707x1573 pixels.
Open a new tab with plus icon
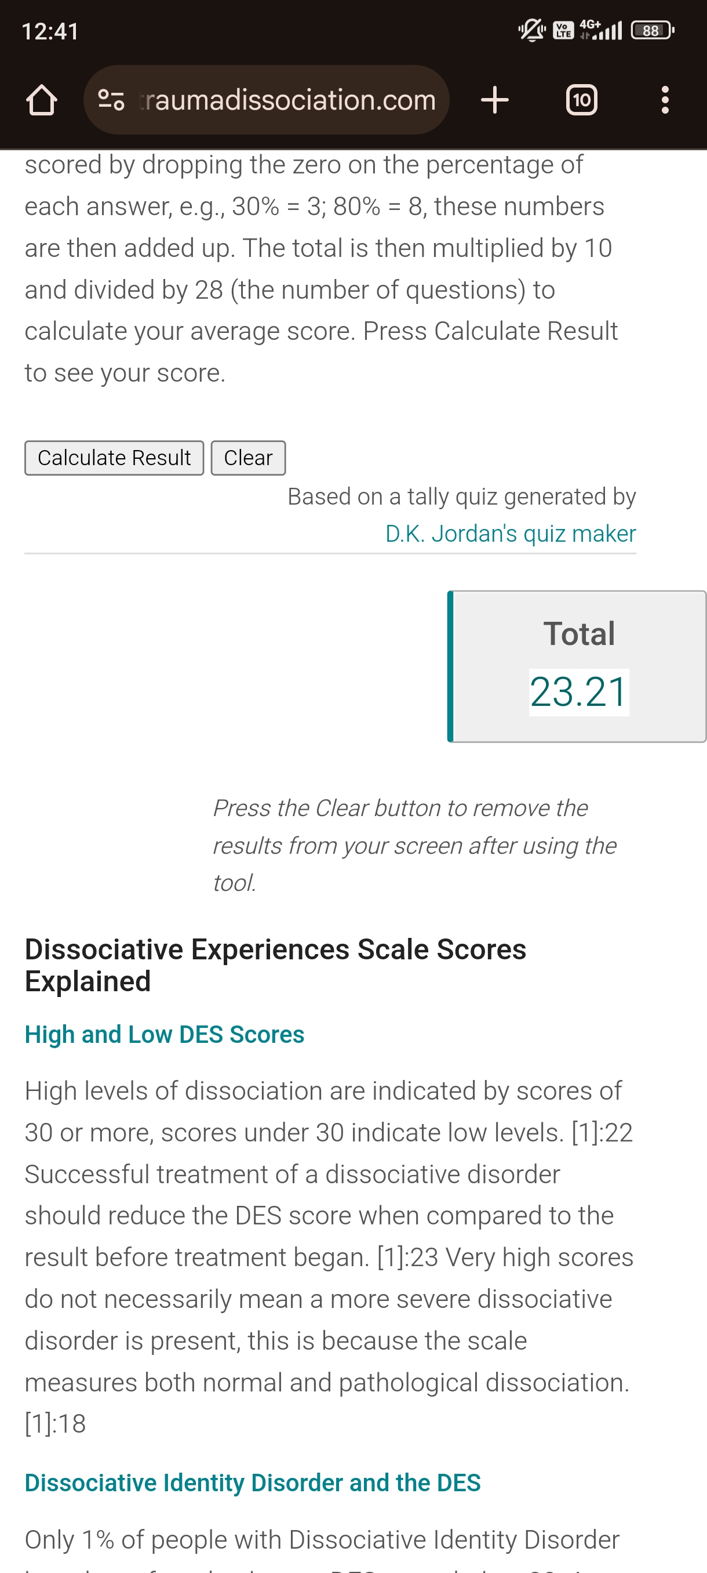point(494,100)
